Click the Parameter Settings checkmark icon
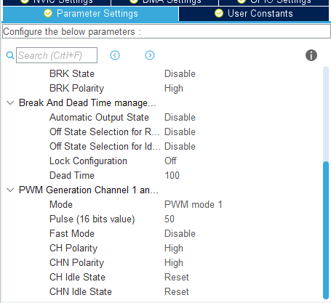This screenshot has width=331, height=303. [x=48, y=13]
